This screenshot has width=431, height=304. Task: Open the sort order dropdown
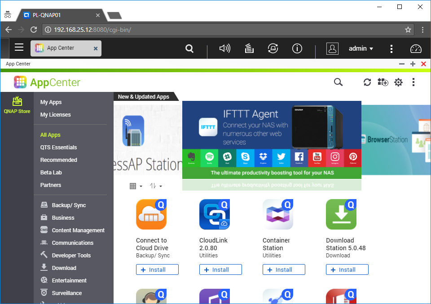tap(156, 186)
